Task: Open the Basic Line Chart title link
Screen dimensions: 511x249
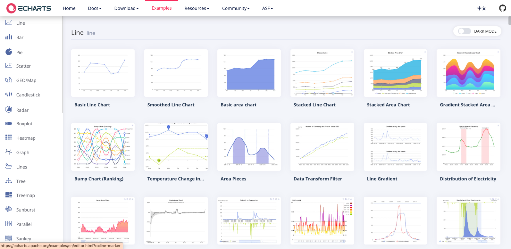Action: [x=92, y=105]
